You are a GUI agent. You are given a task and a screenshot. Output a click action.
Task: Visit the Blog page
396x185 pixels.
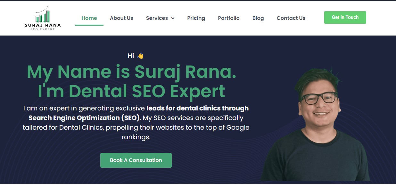point(258,18)
